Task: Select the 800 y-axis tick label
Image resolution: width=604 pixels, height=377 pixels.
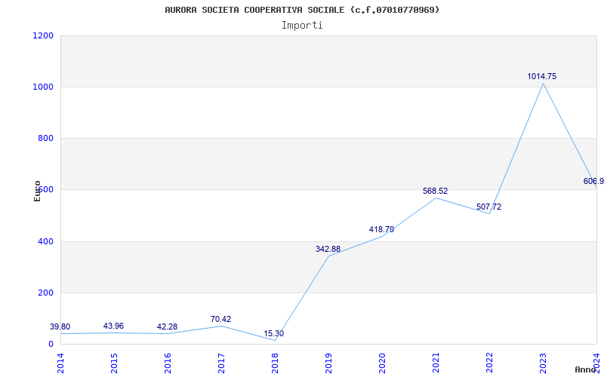Action: pyautogui.click(x=46, y=138)
